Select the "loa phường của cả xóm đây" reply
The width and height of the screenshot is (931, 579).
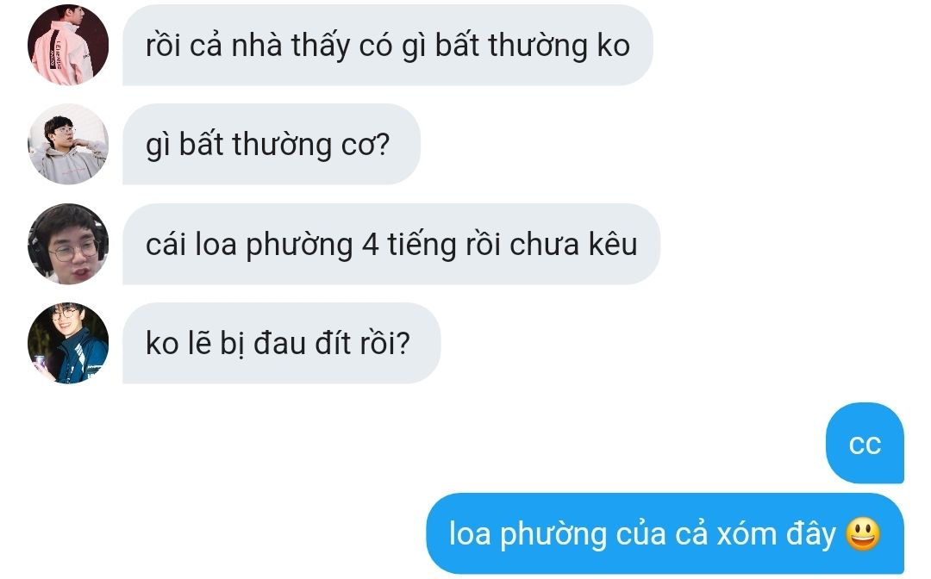[665, 533]
